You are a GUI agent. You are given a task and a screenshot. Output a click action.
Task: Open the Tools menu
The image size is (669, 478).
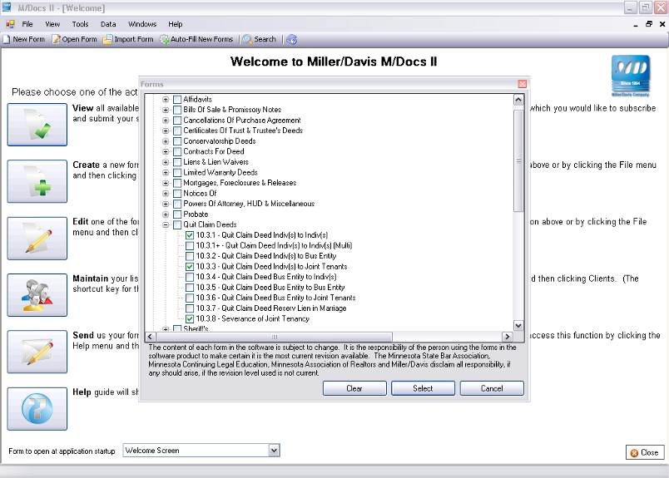(80, 24)
